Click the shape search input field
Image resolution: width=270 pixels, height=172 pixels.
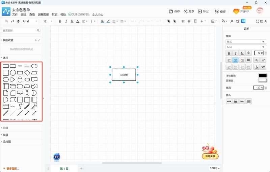click(21, 31)
